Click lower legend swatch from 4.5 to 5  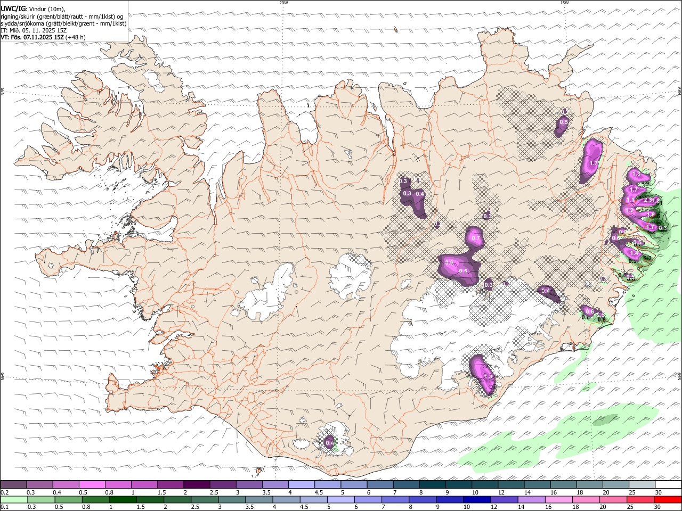pos(313,499)
